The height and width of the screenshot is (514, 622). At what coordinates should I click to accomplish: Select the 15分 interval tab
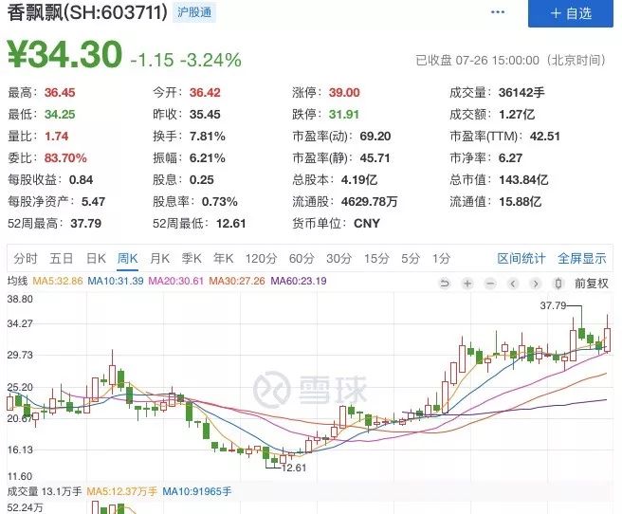tap(376, 259)
